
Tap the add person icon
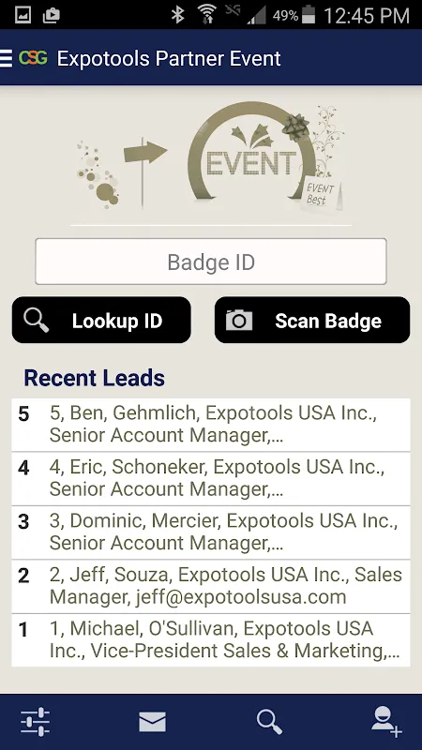pos(386,722)
